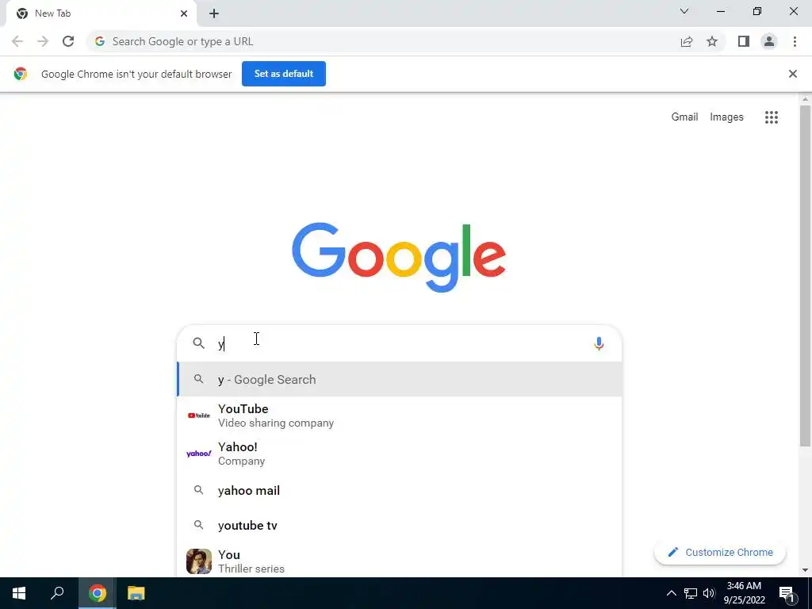The image size is (812, 609).
Task: Go forward using the forward arrow
Action: pos(43,41)
